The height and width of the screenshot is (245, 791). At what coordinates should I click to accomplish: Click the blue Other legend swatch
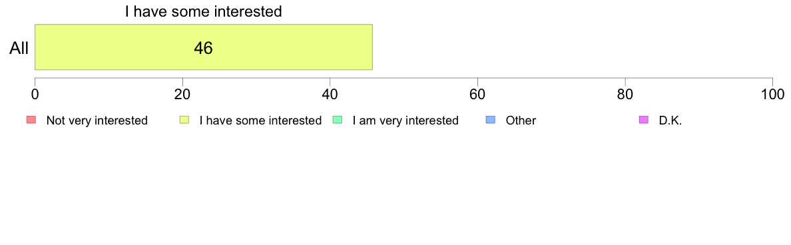490,120
